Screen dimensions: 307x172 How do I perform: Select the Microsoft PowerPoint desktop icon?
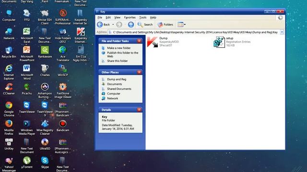27,54
